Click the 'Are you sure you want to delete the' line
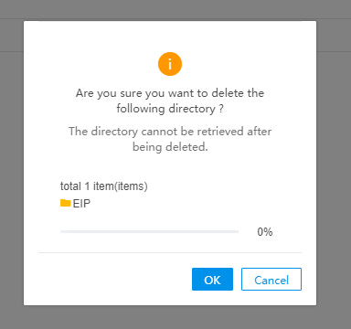Image resolution: width=351 pixels, height=329 pixels. pyautogui.click(x=170, y=93)
